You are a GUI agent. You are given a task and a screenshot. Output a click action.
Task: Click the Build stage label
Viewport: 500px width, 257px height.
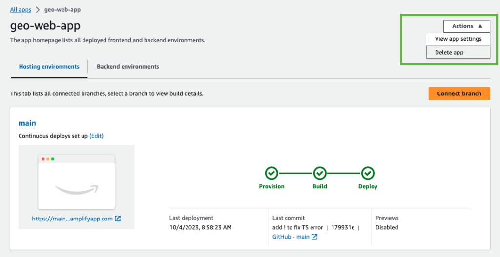(x=320, y=187)
